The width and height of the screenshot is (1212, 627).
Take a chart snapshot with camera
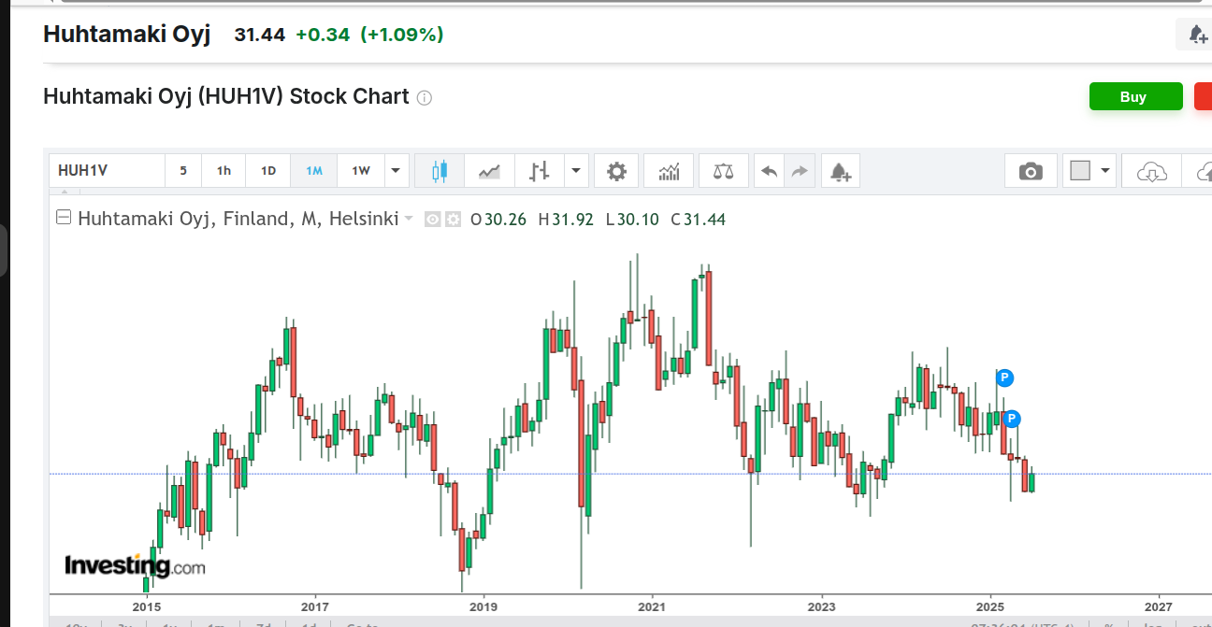(x=1031, y=171)
